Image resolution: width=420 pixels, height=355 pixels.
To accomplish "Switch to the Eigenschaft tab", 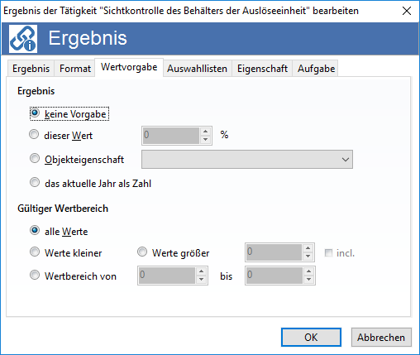I will [x=262, y=69].
